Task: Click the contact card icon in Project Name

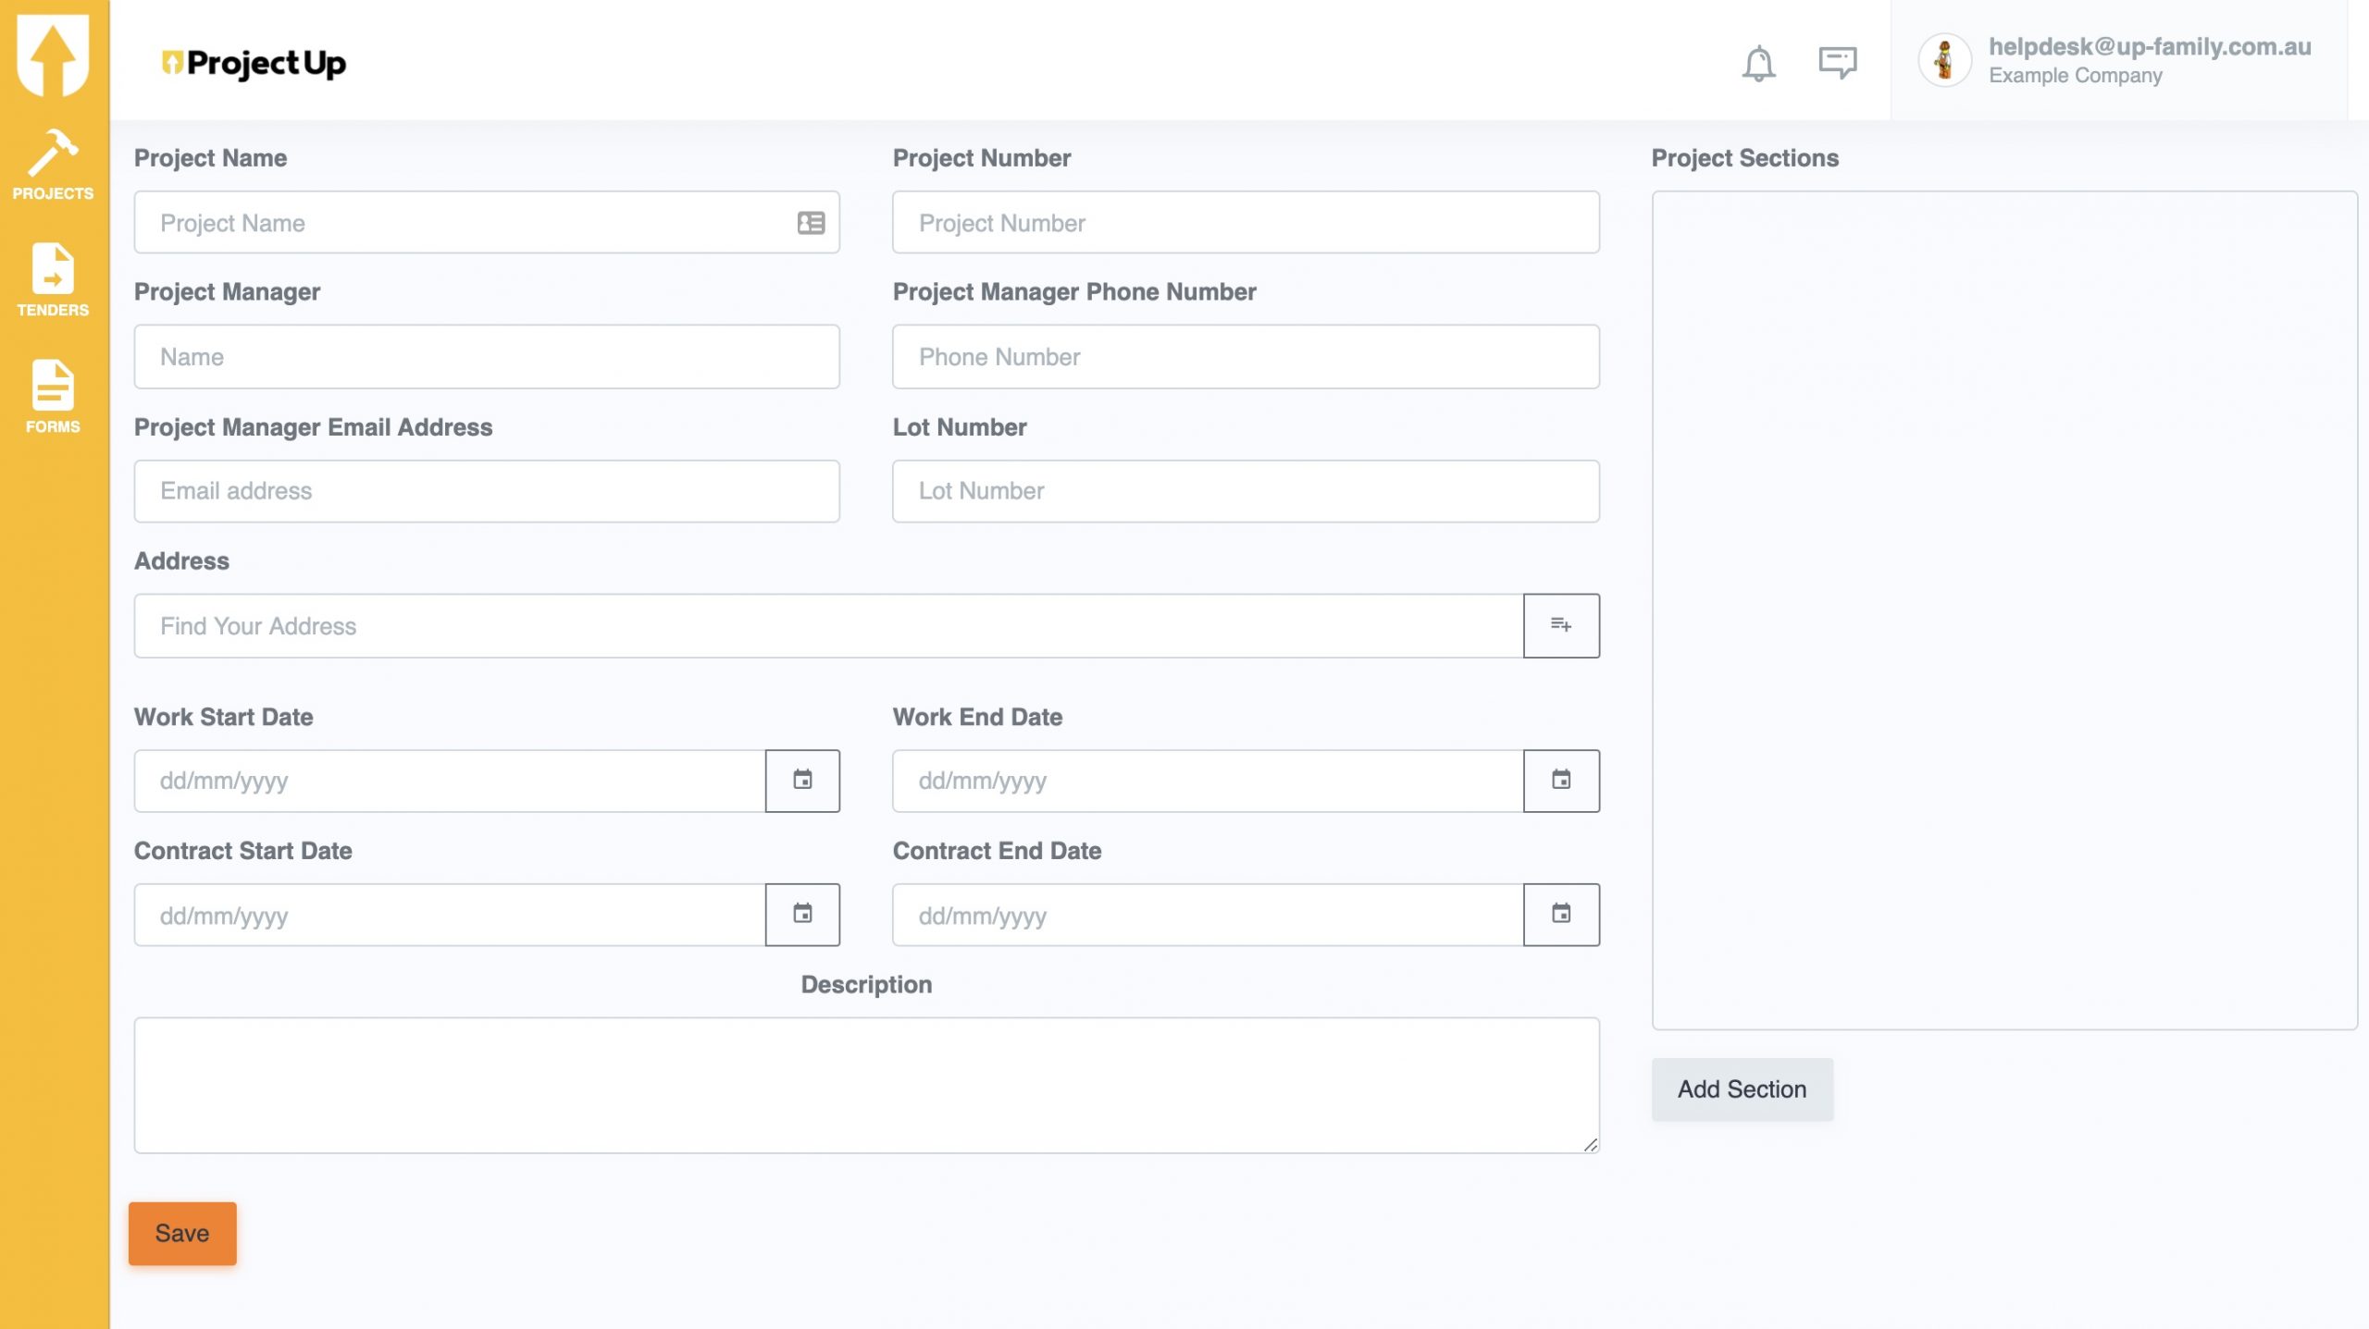Action: click(811, 223)
